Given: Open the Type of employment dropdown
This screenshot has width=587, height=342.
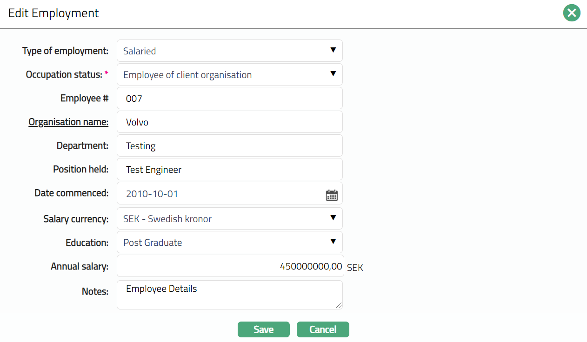Looking at the screenshot, I should [x=229, y=51].
